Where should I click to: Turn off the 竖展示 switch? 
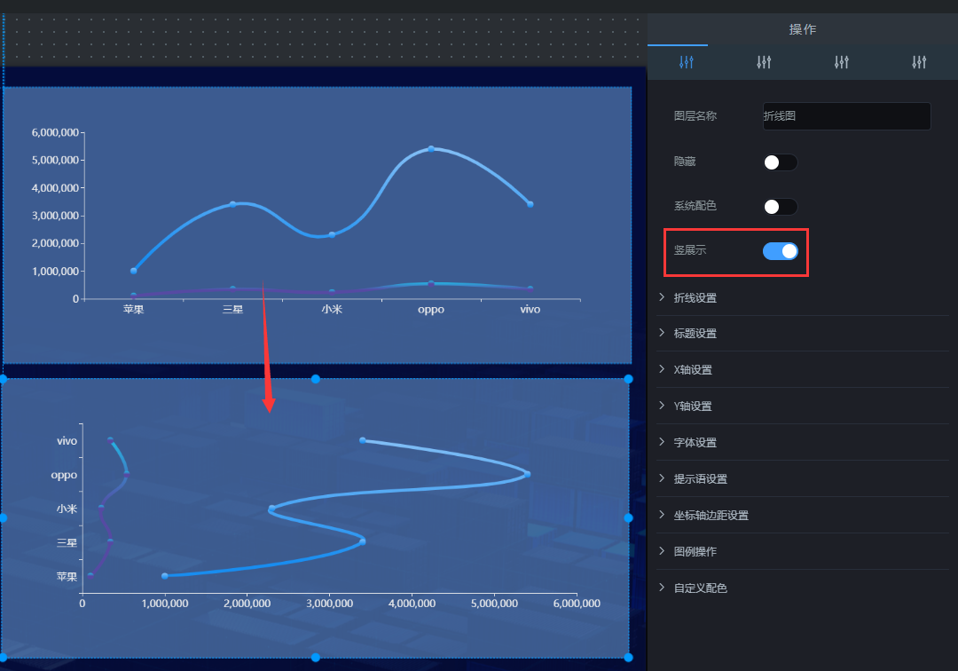pos(781,251)
